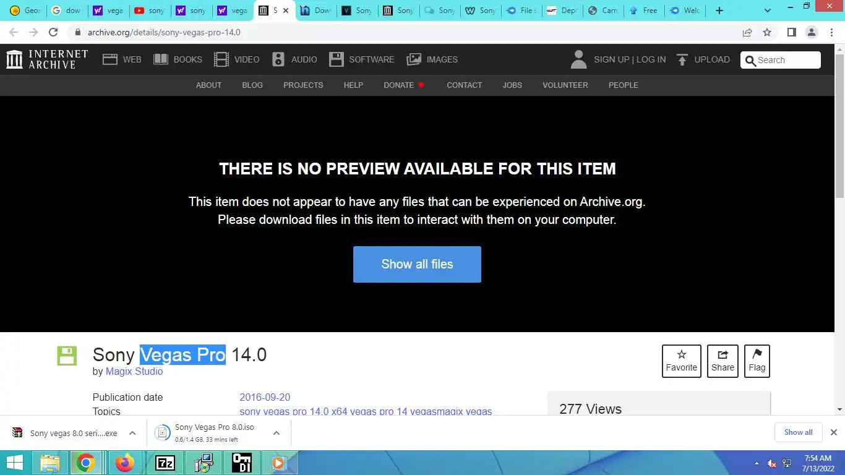The image size is (845, 475).
Task: Open the VOLUNTEER page
Action: click(565, 85)
